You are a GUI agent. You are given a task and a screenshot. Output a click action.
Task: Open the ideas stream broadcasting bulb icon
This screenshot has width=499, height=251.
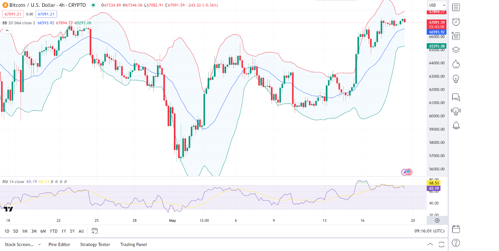tap(456, 111)
